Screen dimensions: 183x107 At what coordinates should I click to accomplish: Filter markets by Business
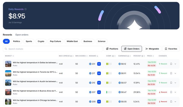click(x=88, y=41)
